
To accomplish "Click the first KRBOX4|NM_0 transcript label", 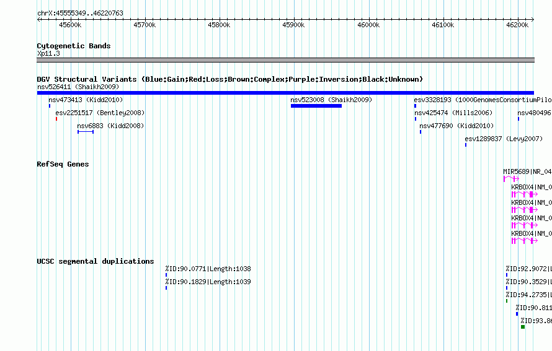I will [x=532, y=187].
